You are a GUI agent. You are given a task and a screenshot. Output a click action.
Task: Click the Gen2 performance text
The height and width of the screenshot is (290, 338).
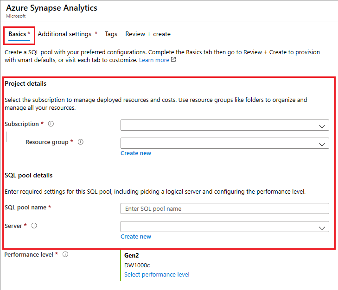point(132,256)
